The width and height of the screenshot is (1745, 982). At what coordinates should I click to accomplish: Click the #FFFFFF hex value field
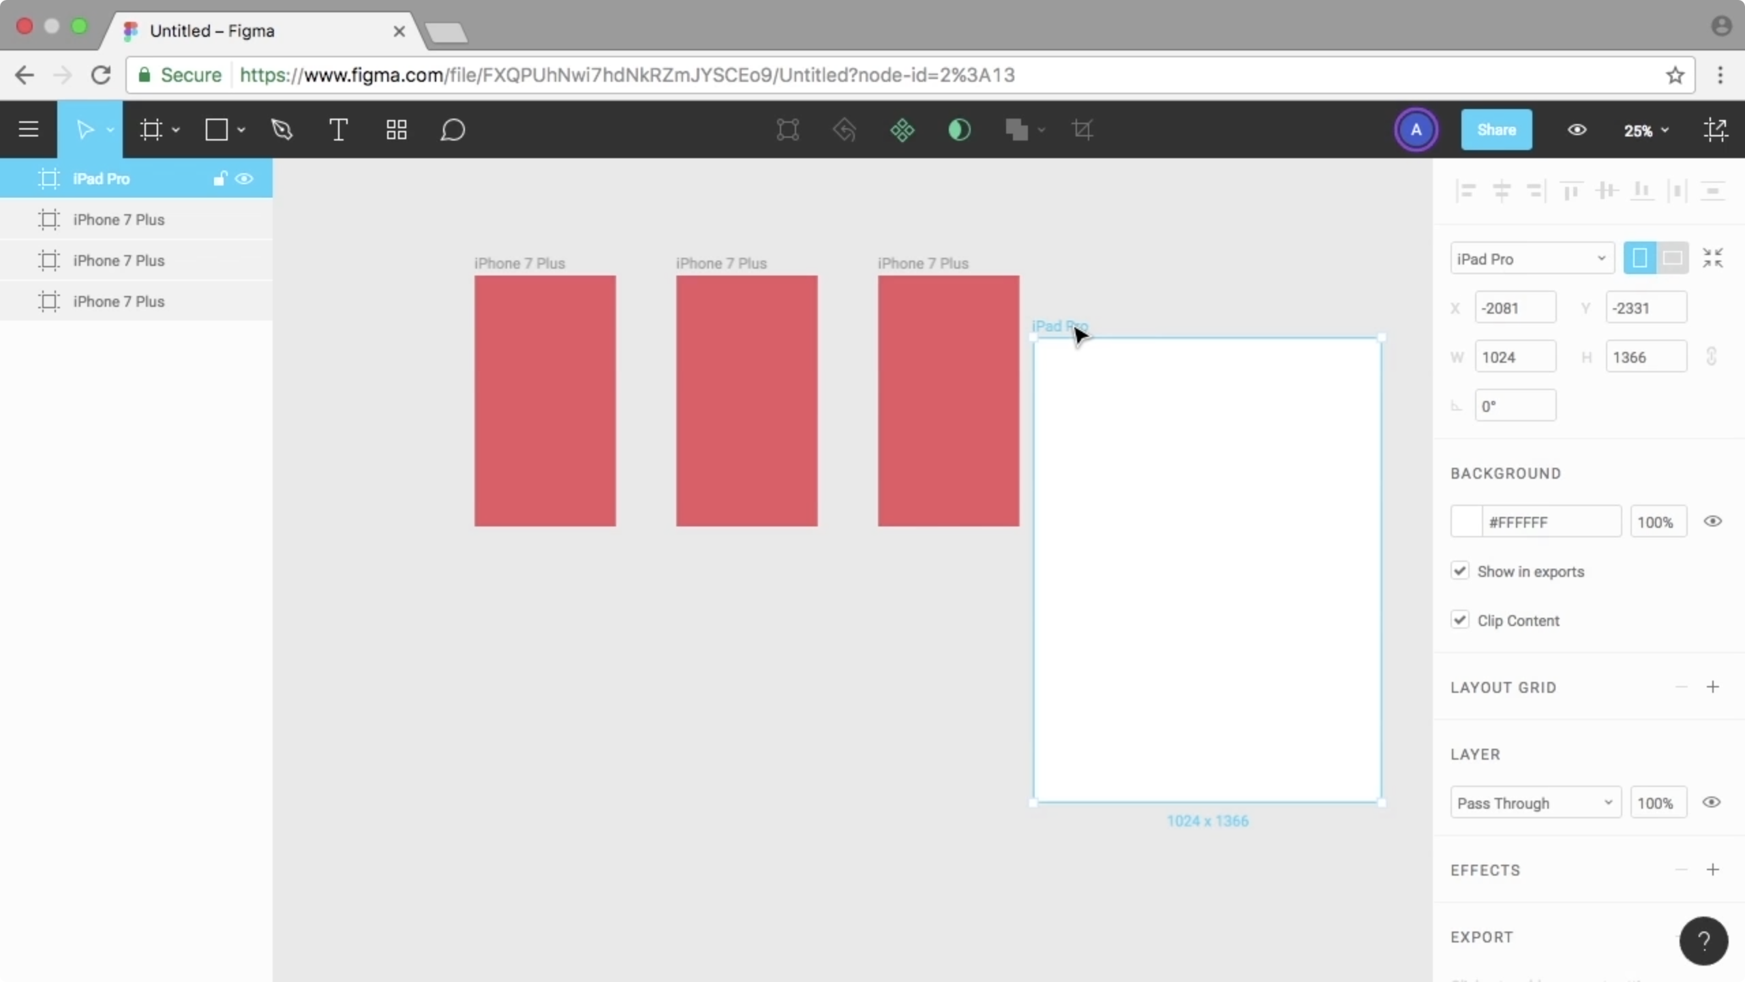[1551, 522]
